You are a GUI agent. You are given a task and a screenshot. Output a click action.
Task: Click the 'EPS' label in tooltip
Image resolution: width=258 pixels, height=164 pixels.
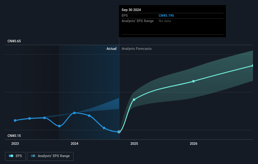[124, 15]
